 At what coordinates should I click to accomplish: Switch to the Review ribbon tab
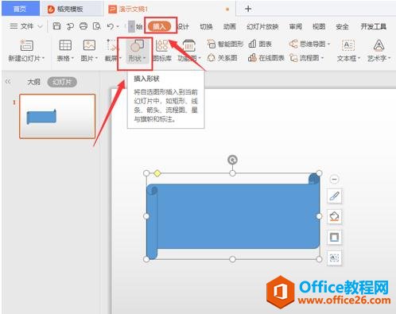tap(296, 26)
